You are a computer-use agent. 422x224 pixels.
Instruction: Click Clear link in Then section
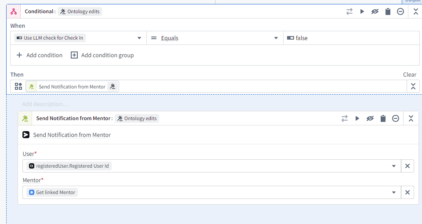(409, 75)
